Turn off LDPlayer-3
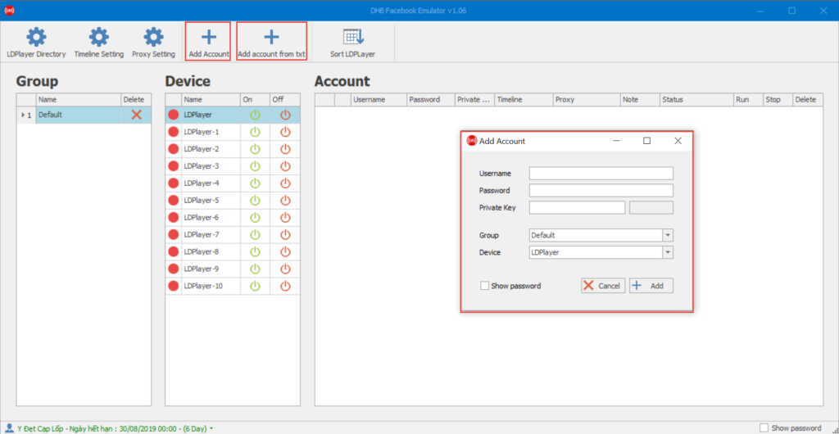 [x=285, y=165]
